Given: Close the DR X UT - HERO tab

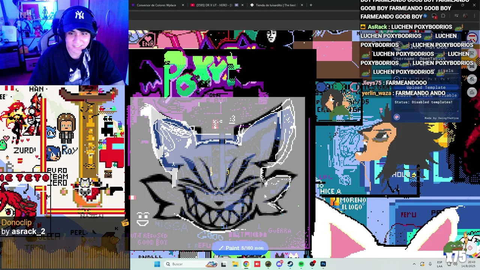Looking at the screenshot, I should pos(243,5).
